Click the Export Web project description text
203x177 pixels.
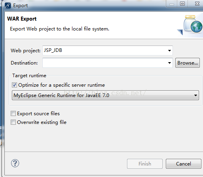point(60,29)
